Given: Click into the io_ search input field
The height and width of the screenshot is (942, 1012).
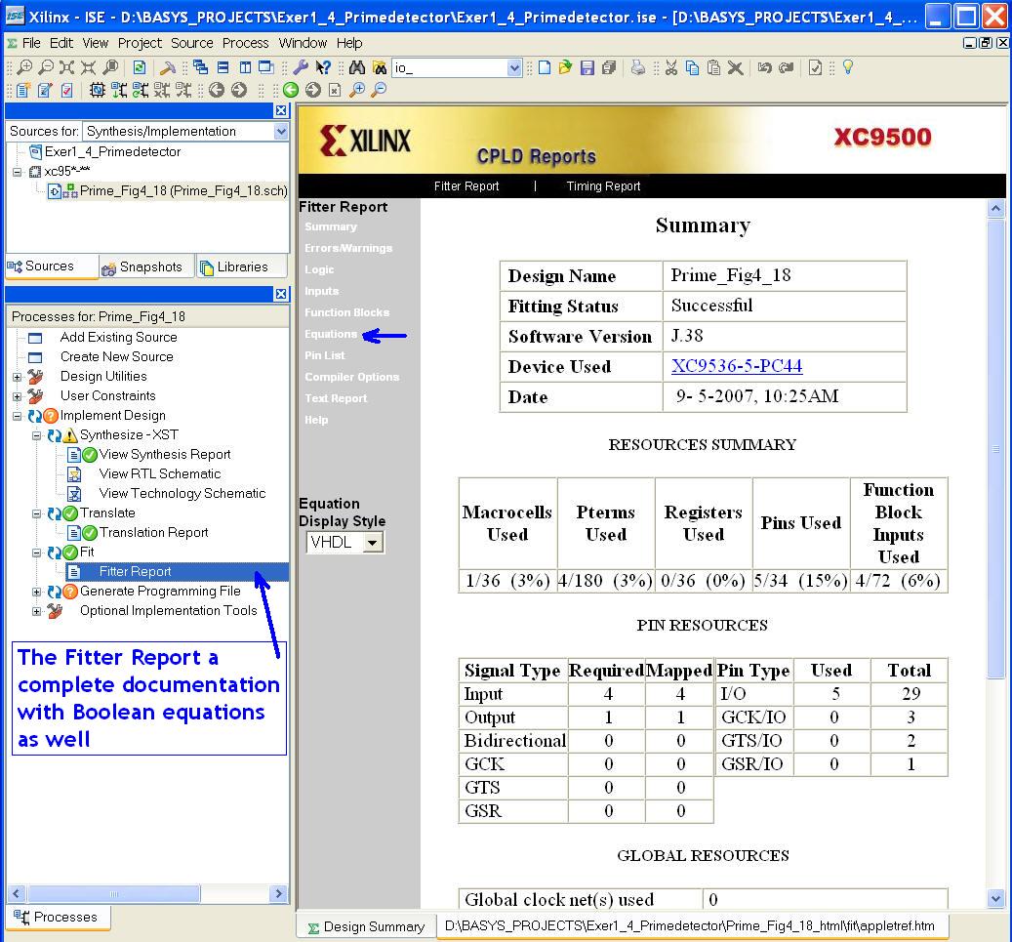Looking at the screenshot, I should 450,67.
